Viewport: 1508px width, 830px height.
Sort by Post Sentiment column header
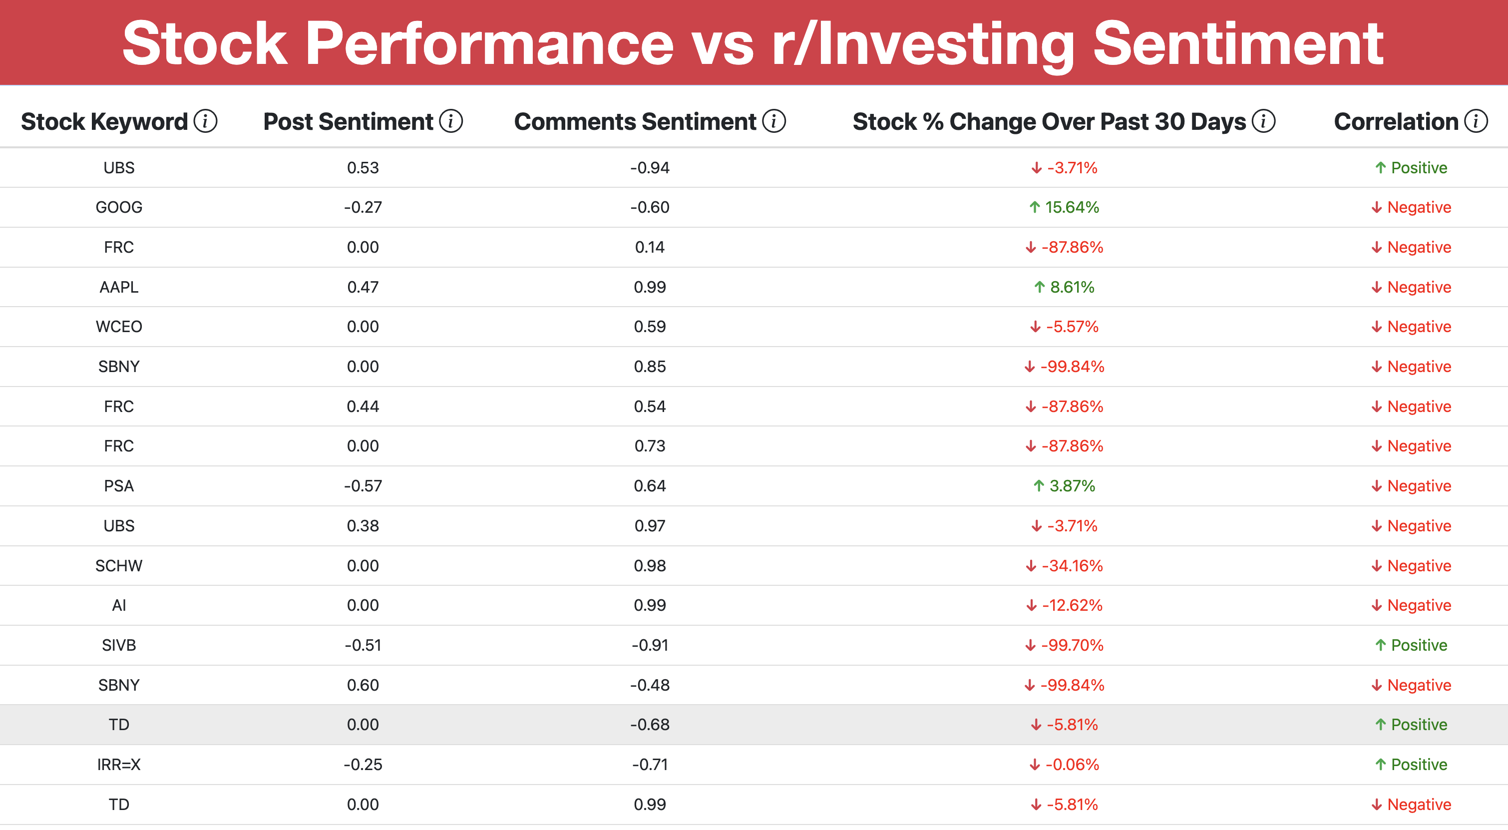(x=349, y=121)
